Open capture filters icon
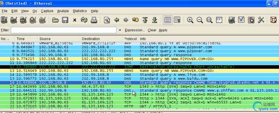Screen dimensions: 279x113 pos(232,20)
